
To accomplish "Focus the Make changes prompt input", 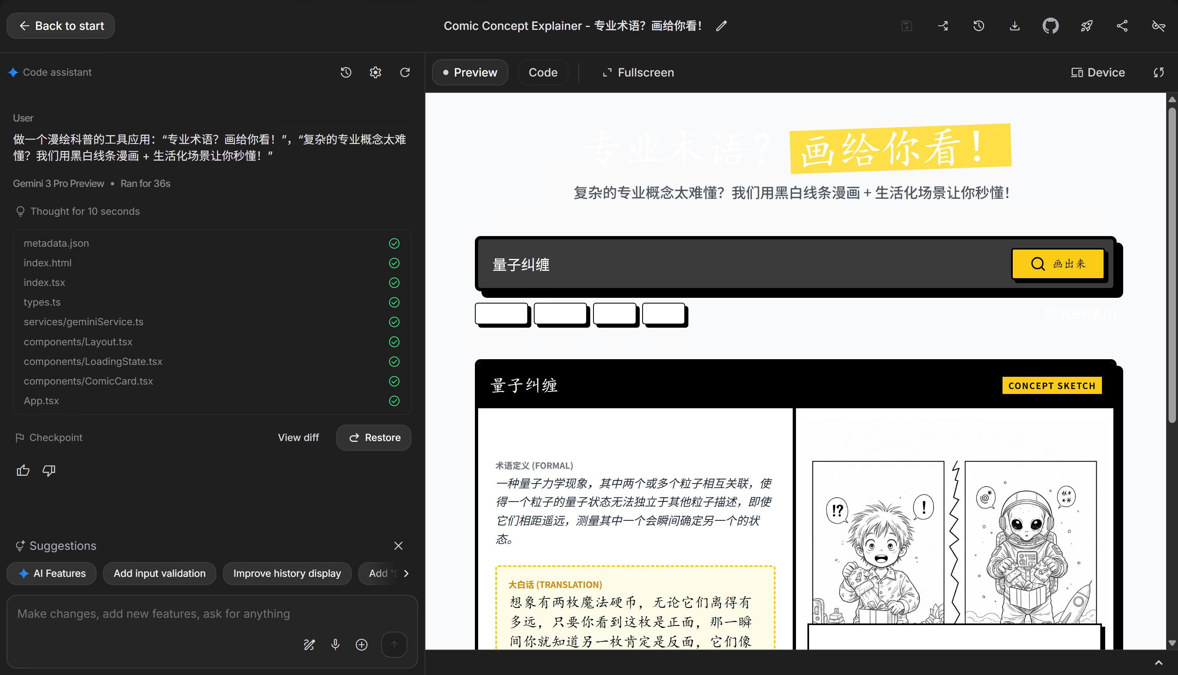I will [212, 614].
